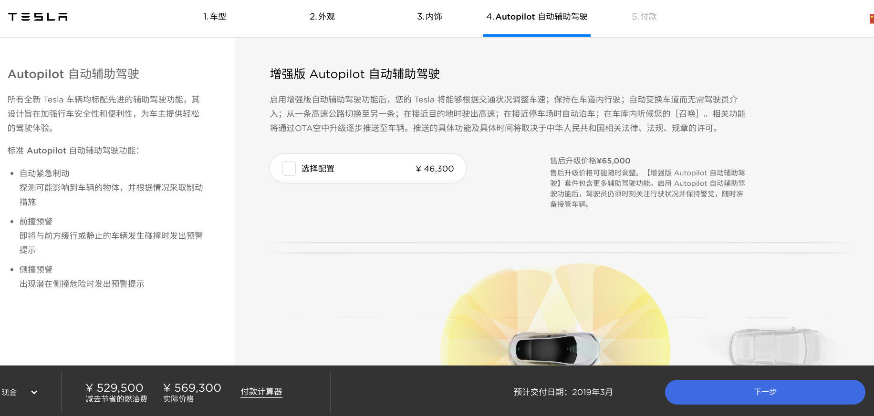Switch to the 3. 内饰 step
This screenshot has width=874, height=416.
pyautogui.click(x=429, y=17)
